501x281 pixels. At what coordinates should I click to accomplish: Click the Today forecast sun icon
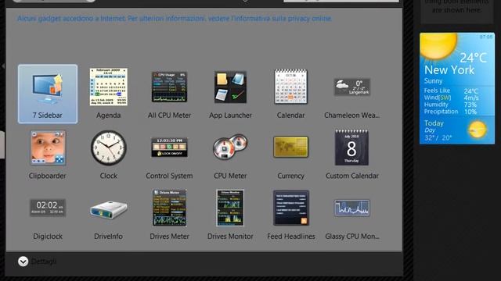click(x=477, y=130)
